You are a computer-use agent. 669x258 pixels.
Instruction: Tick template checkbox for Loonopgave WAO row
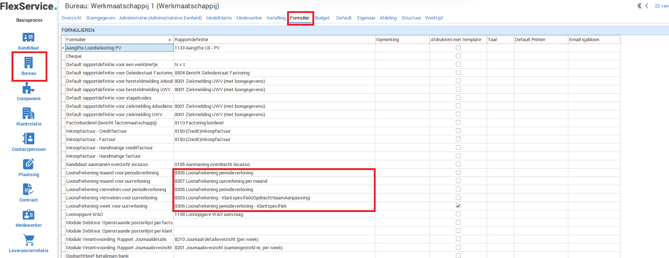click(458, 214)
